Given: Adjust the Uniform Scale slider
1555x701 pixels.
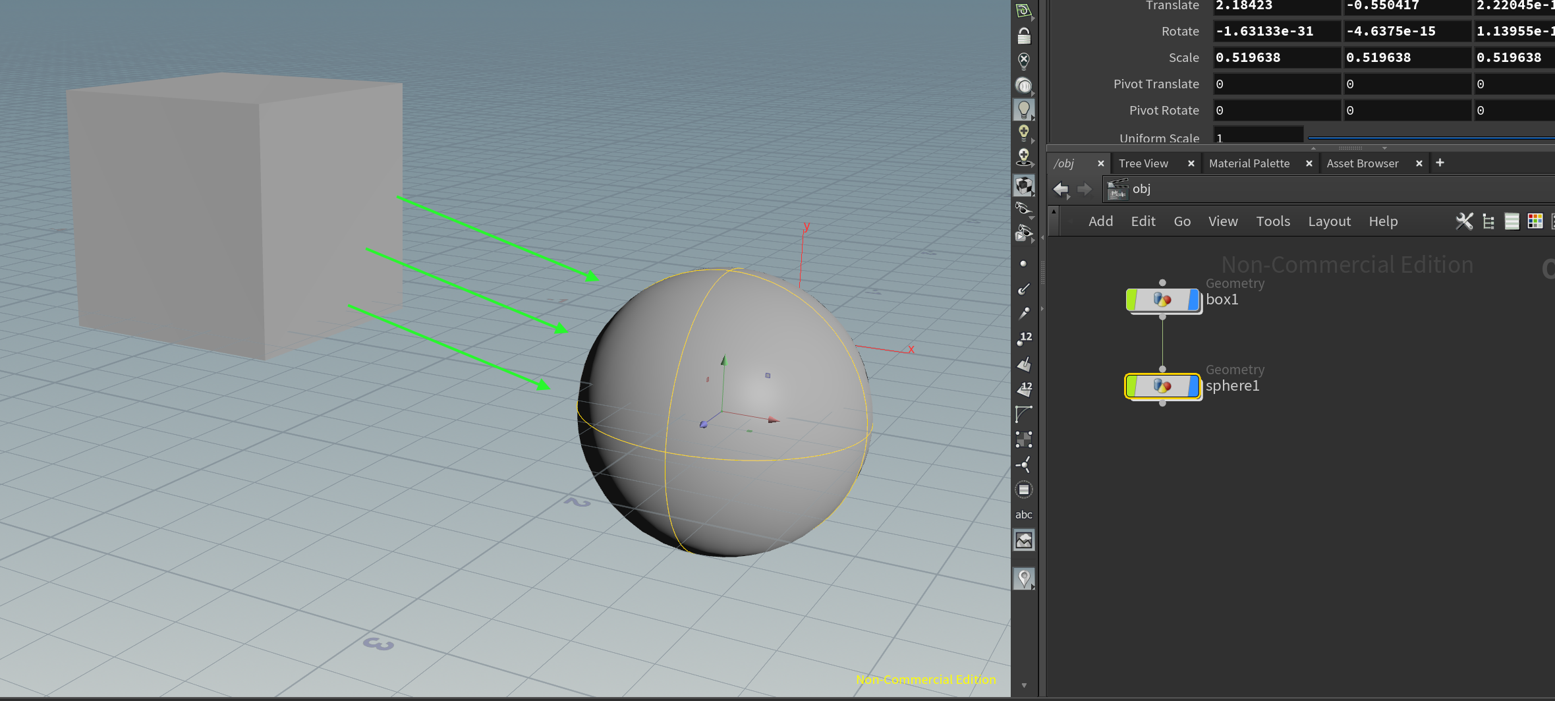Looking at the screenshot, I should 1431,138.
